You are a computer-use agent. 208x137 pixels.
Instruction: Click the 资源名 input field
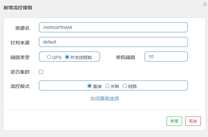tap(113, 27)
